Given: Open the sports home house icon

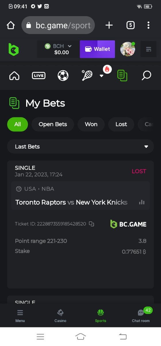Looking at the screenshot, I should click(x=14, y=76).
